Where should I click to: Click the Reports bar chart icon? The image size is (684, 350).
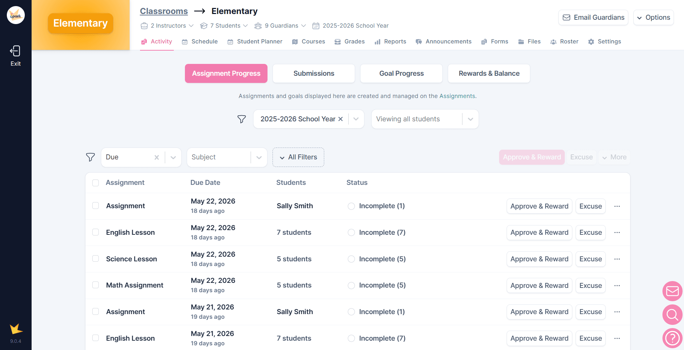(x=377, y=42)
